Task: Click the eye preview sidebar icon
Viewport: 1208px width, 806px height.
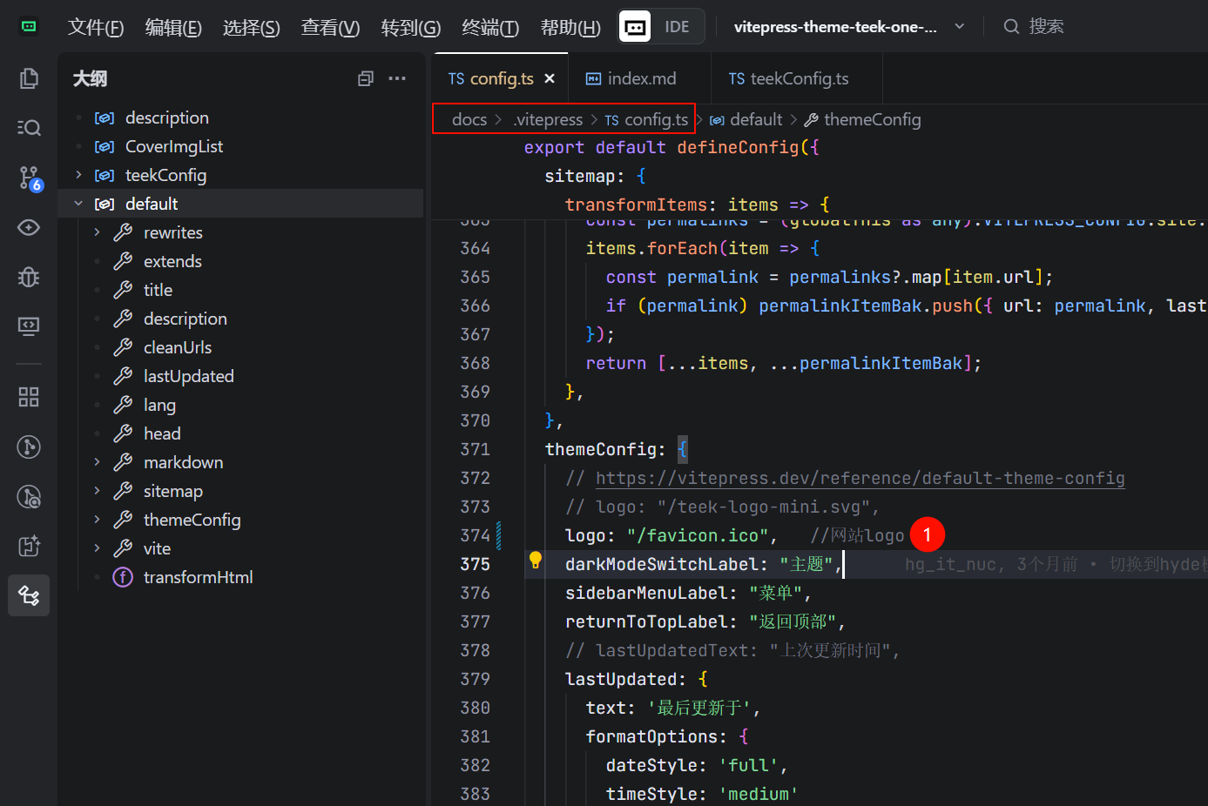Action: tap(29, 227)
